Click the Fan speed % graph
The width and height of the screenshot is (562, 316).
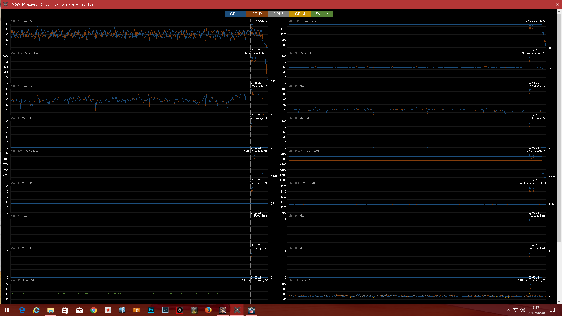tap(139, 199)
